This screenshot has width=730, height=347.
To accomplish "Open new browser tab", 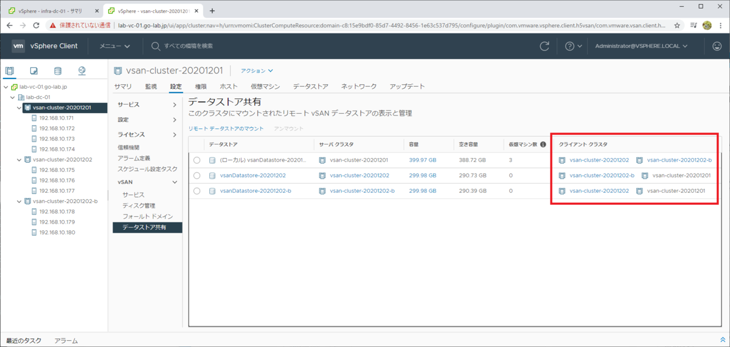I will pos(212,10).
